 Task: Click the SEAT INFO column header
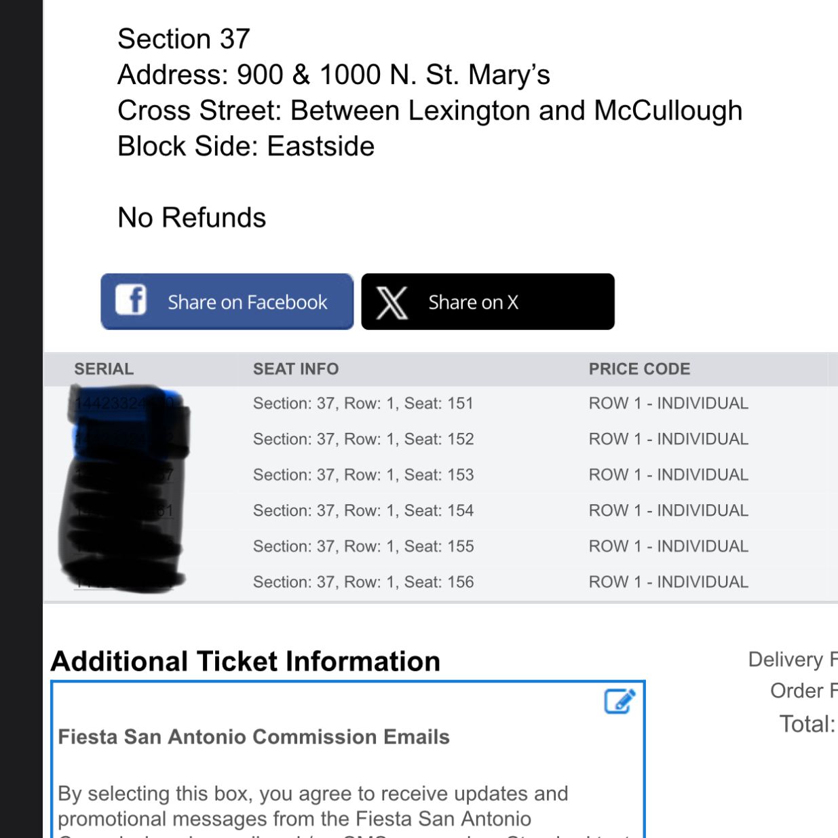pyautogui.click(x=296, y=368)
